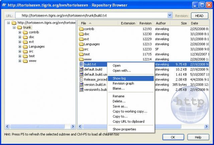The image size is (214, 145).
Task: Expand the Languages tree node
Action: pos(20,46)
